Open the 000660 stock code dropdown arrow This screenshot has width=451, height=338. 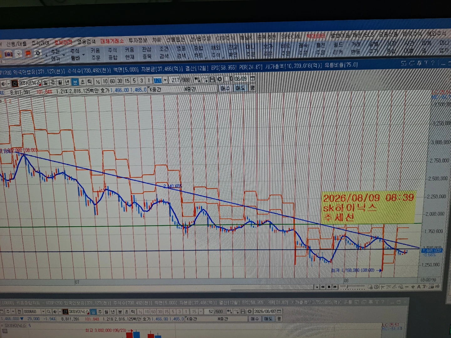tap(43, 311)
